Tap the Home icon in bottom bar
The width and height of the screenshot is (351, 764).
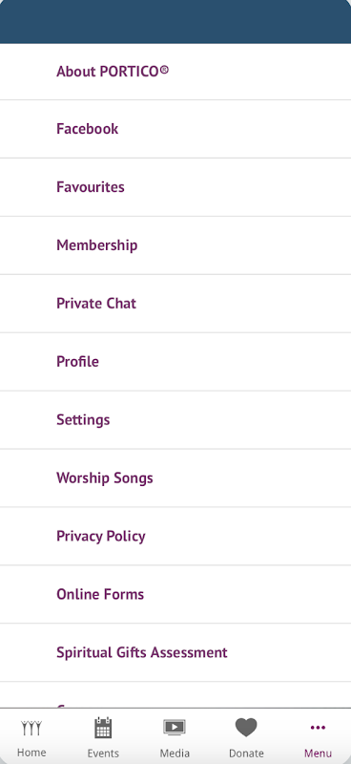[x=31, y=729]
